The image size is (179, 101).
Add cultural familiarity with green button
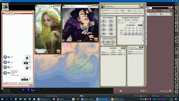140,47
